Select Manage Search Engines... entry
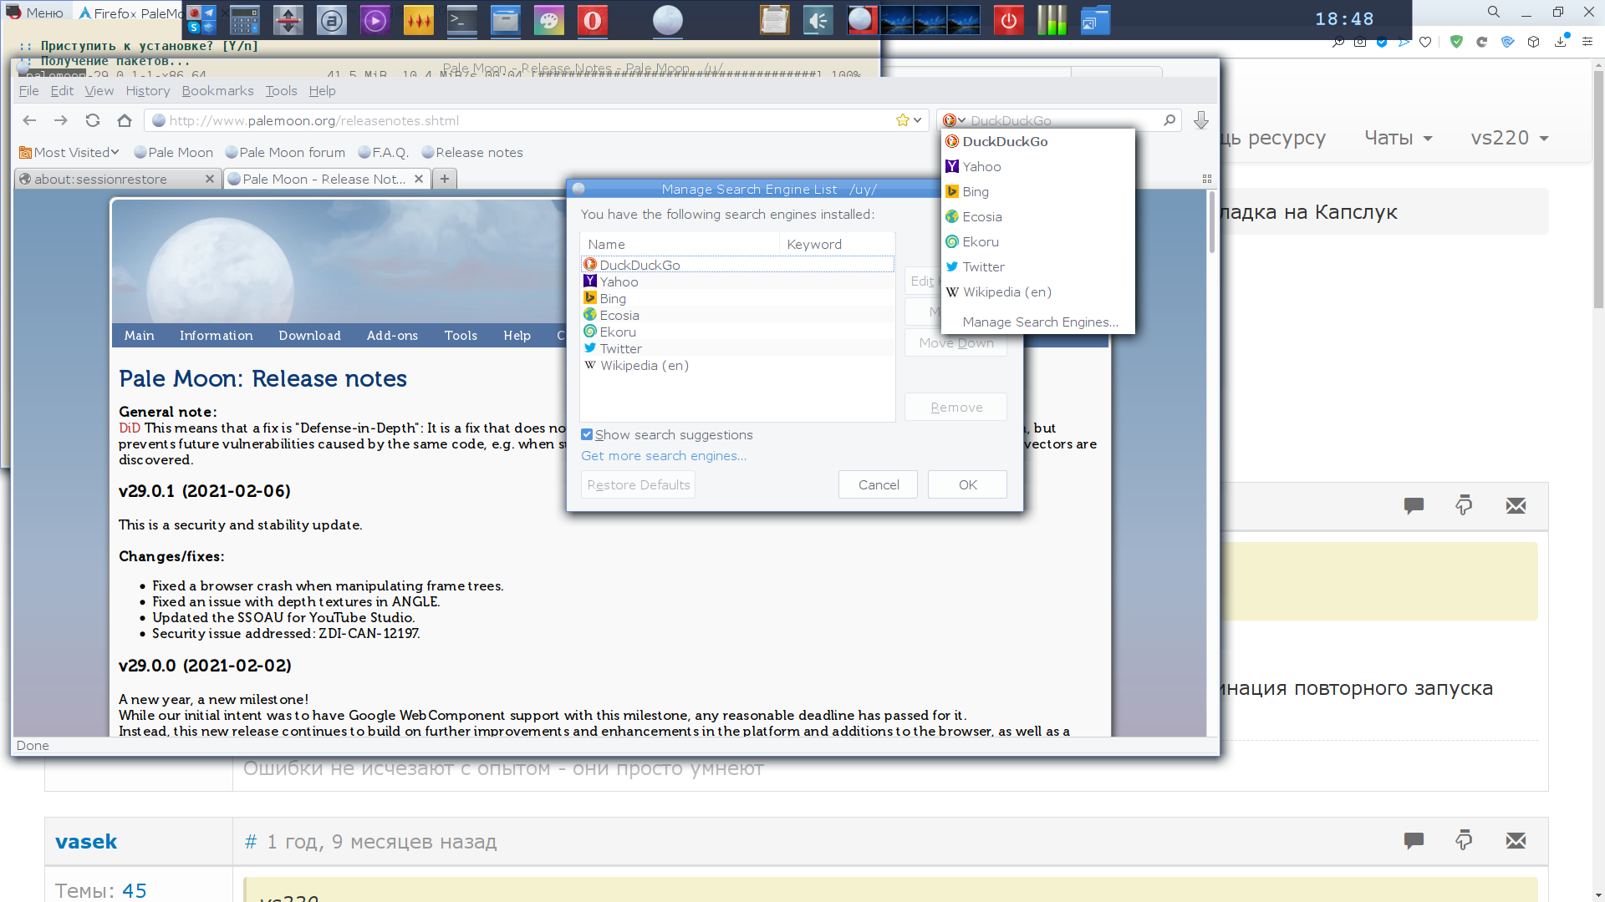Viewport: 1605px width, 902px height. pos(1040,322)
